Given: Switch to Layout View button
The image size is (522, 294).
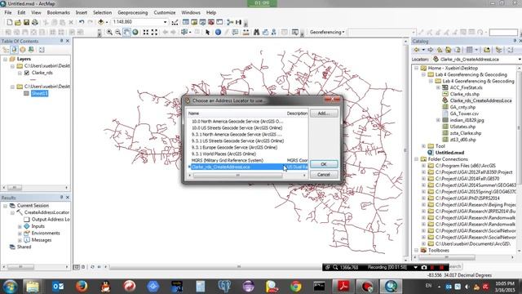Looking at the screenshot, I should coord(83,267).
